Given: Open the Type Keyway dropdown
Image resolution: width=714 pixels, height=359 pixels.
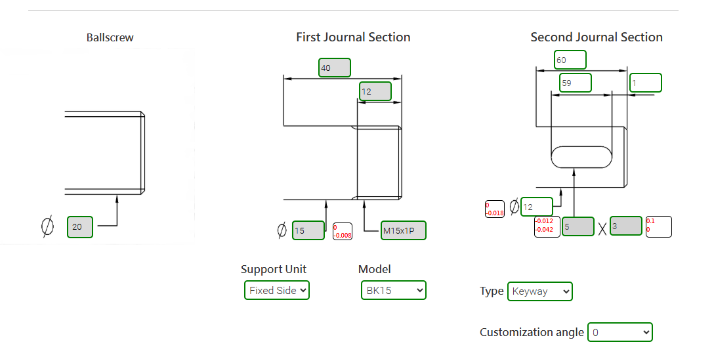Looking at the screenshot, I should (x=539, y=291).
